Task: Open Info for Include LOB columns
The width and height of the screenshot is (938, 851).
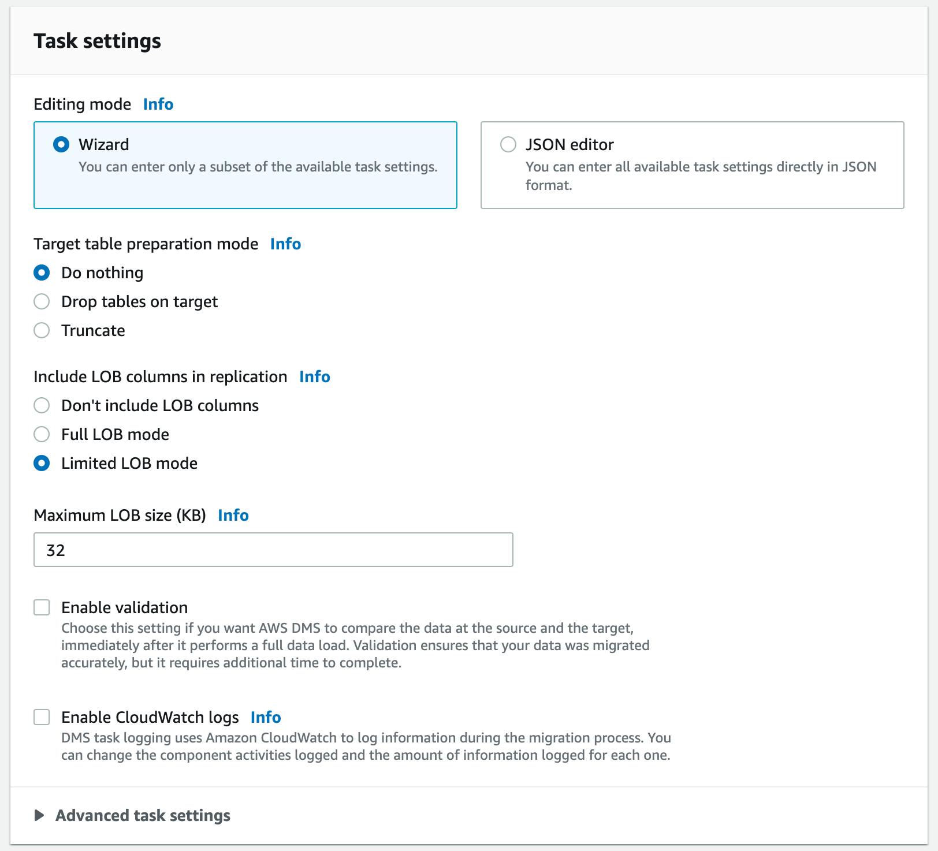Action: [x=314, y=377]
